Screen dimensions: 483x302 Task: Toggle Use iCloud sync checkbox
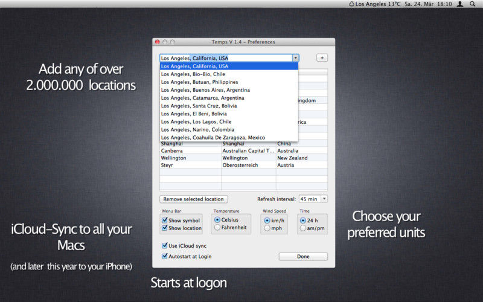coord(164,246)
